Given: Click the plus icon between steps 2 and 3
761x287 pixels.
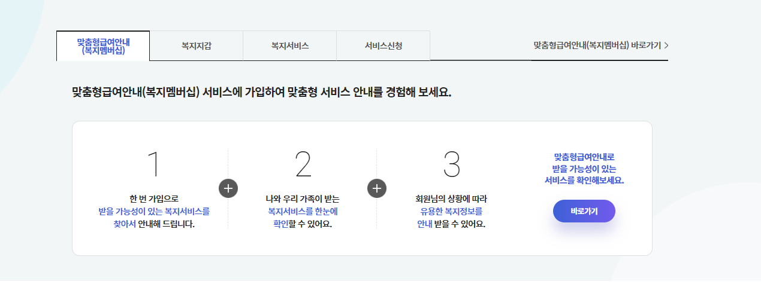Looking at the screenshot, I should pos(377,188).
